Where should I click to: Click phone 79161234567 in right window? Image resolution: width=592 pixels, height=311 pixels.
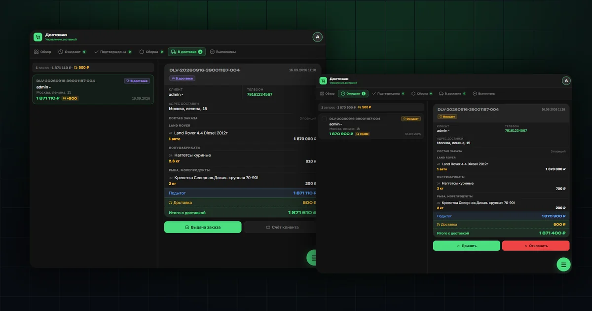(x=516, y=131)
